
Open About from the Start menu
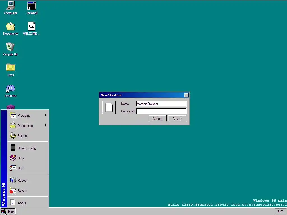[28, 203]
